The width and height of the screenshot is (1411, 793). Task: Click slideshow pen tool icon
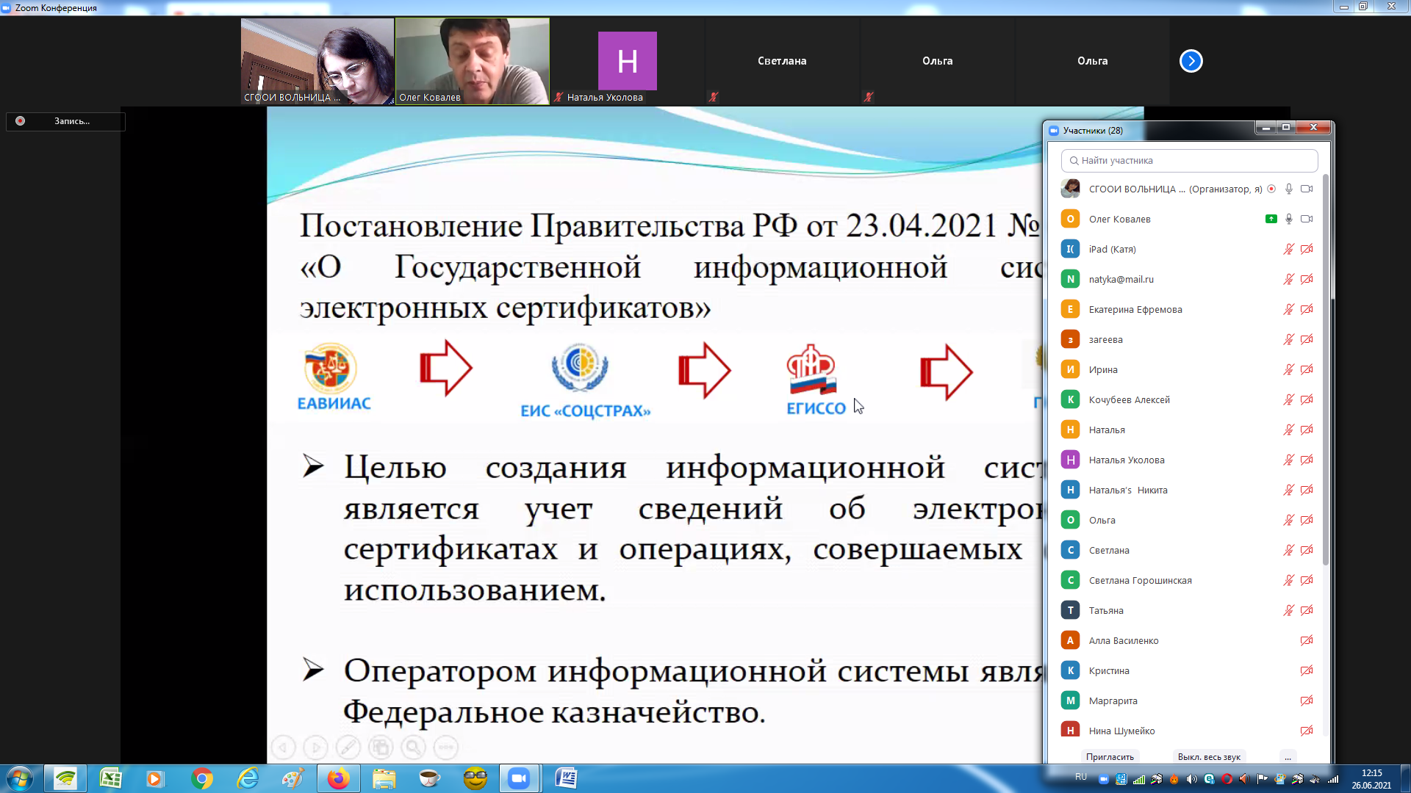click(x=348, y=747)
